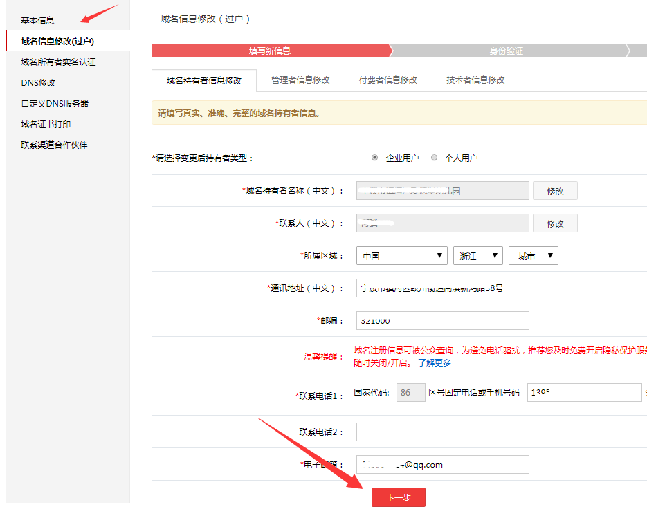Click 修改 beside 域名持有者名称 field
The image size is (647, 518).
[555, 191]
